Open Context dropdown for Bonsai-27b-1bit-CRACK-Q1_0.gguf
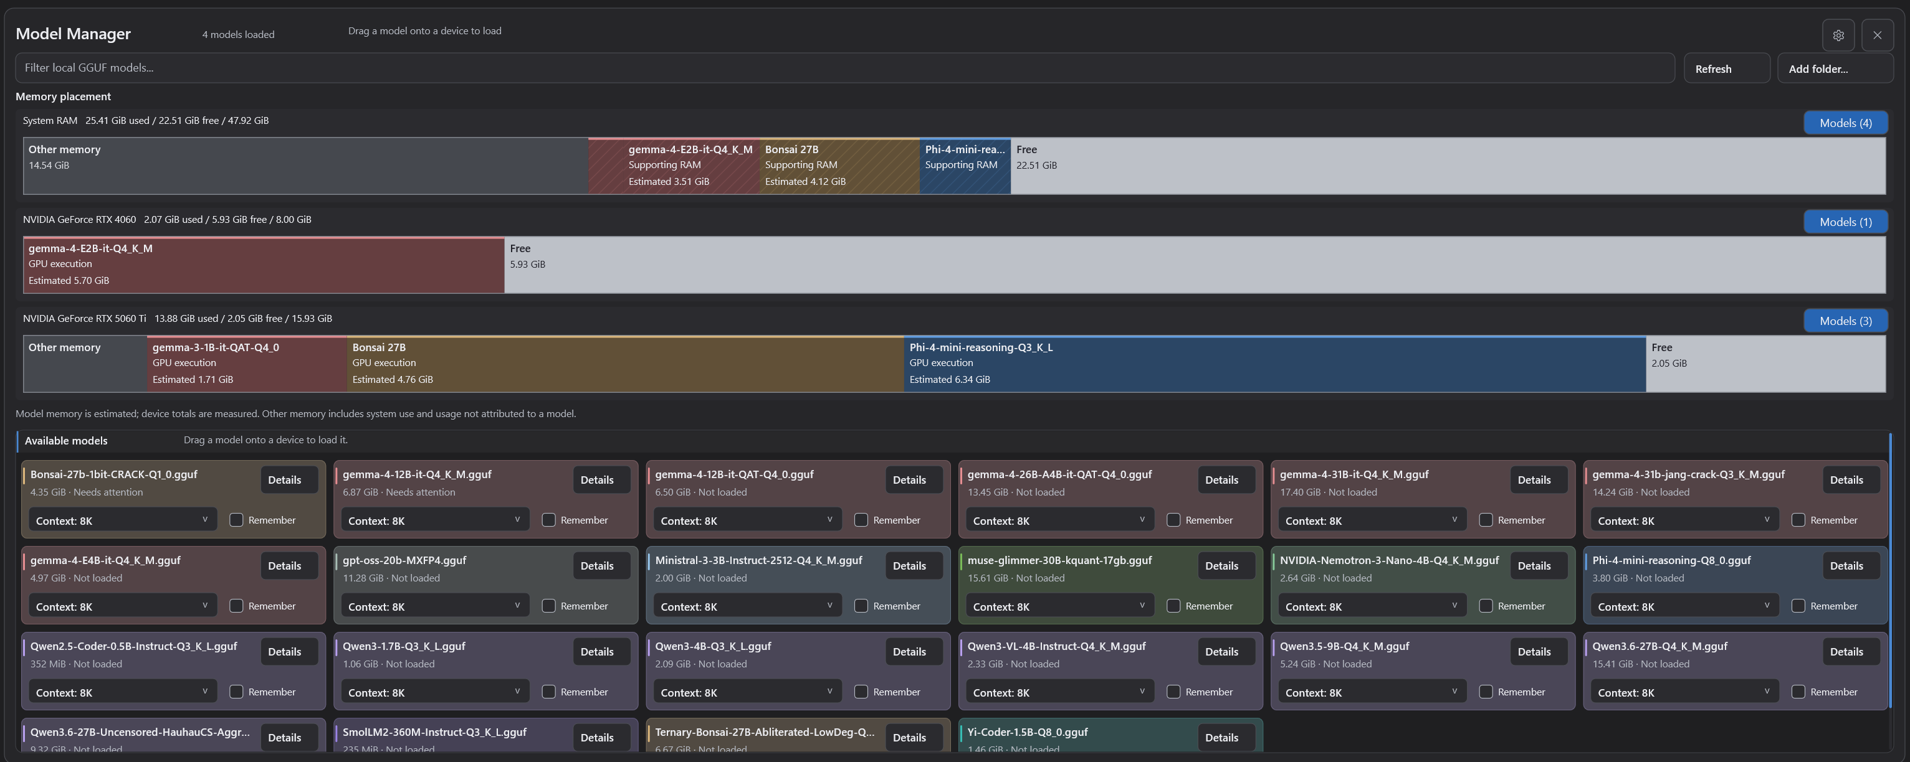The height and width of the screenshot is (762, 1910). coord(122,520)
